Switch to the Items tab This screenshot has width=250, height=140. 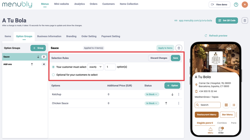coord(8,36)
